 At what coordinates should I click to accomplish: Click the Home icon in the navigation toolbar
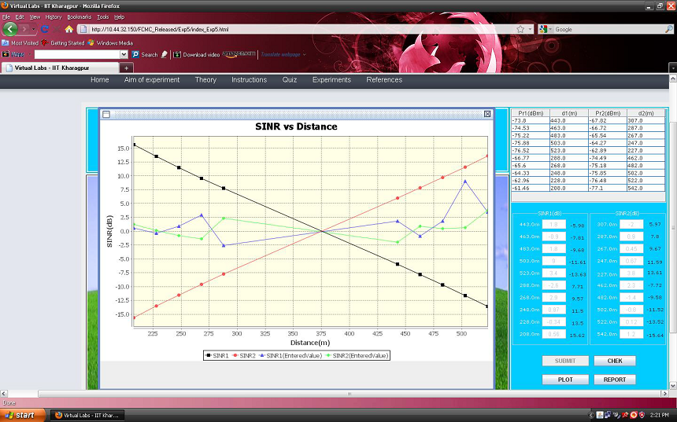pyautogui.click(x=69, y=29)
